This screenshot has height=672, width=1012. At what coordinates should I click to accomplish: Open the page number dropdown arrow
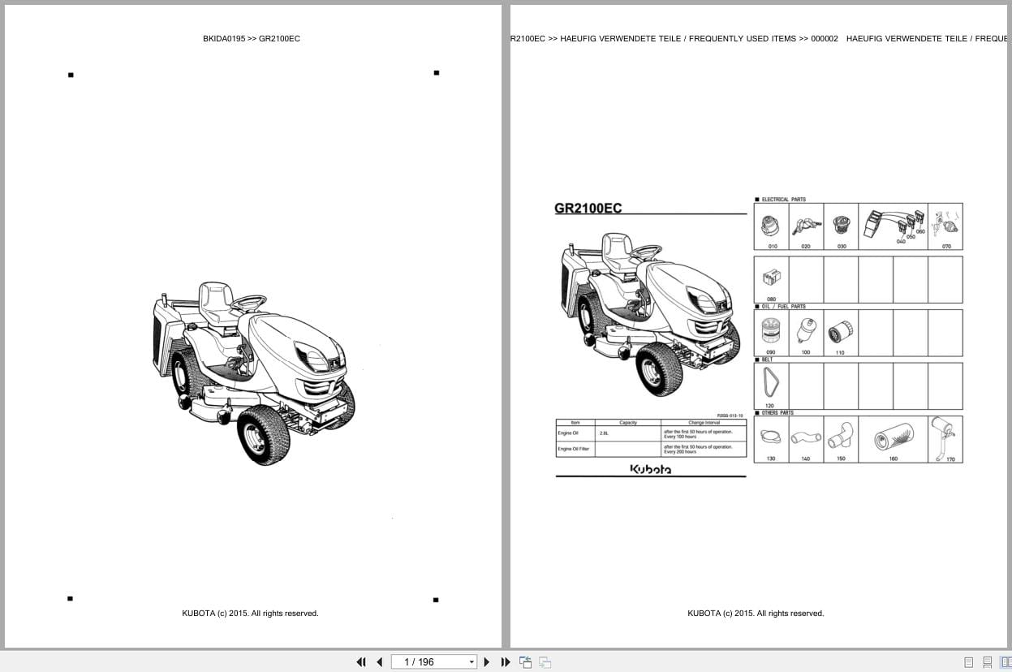pyautogui.click(x=472, y=662)
